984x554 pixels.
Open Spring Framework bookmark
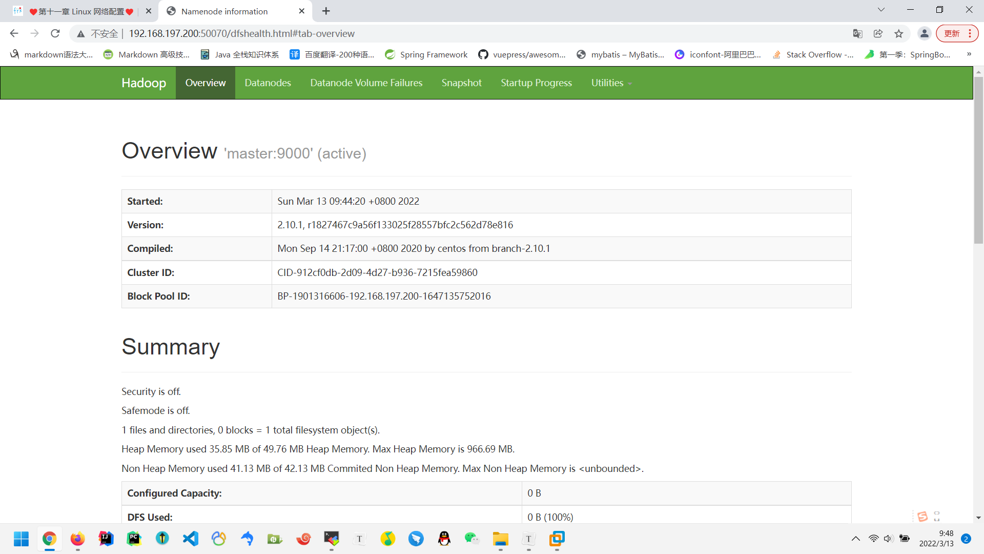[426, 54]
